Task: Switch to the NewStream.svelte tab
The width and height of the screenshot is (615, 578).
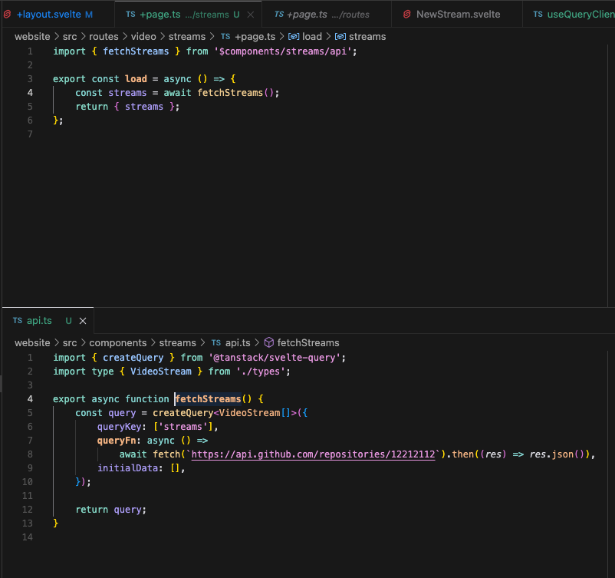Action: tap(458, 15)
